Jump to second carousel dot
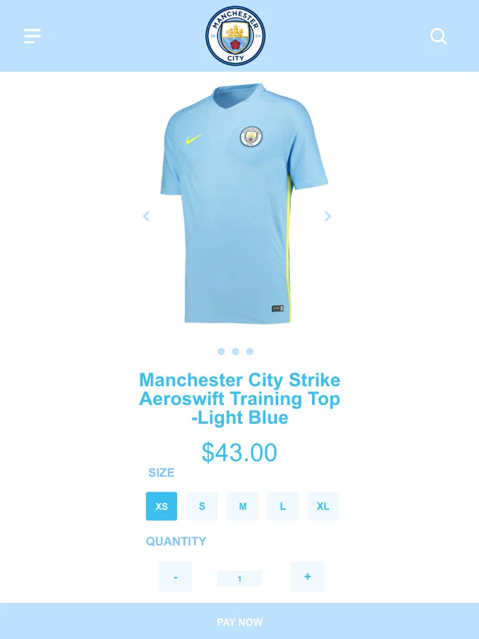The image size is (479, 639). tap(235, 351)
